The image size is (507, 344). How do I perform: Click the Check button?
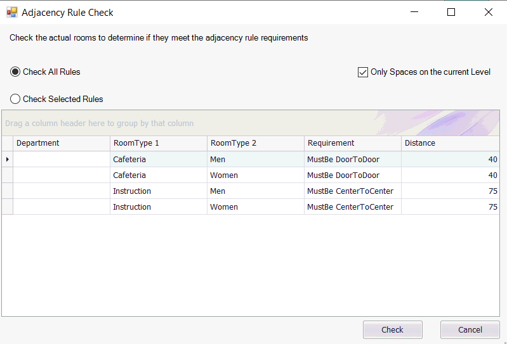pos(393,329)
